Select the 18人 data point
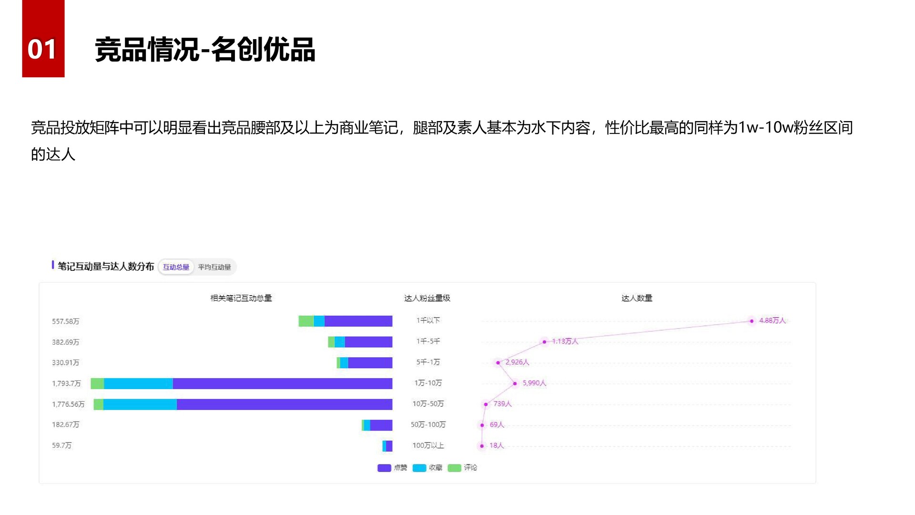The width and height of the screenshot is (915, 515). pos(482,446)
